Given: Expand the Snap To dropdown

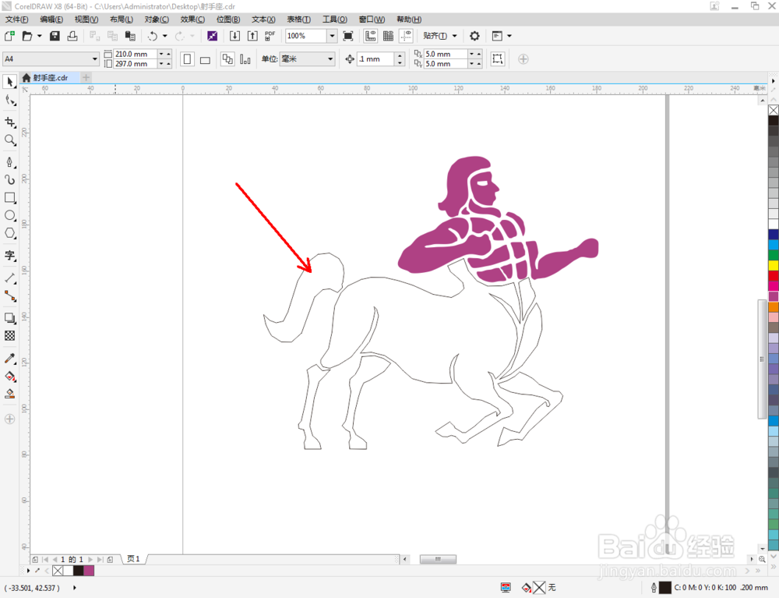Looking at the screenshot, I should point(454,36).
